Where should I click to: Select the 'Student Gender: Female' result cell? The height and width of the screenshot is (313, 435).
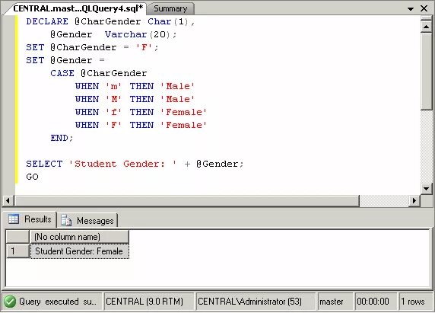click(x=79, y=251)
